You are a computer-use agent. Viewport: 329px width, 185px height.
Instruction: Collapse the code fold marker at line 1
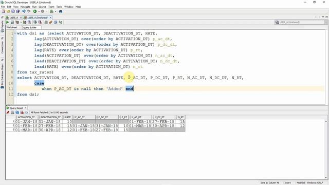(x=15, y=33)
